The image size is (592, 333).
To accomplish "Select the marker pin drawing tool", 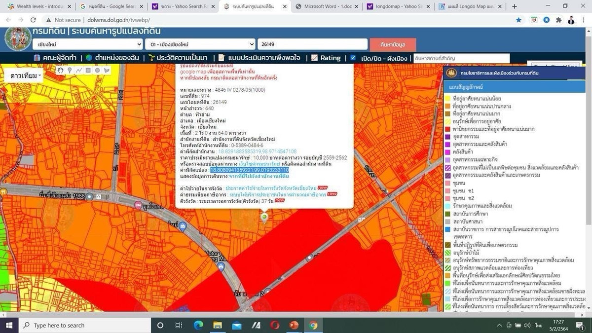I will pyautogui.click(x=70, y=71).
